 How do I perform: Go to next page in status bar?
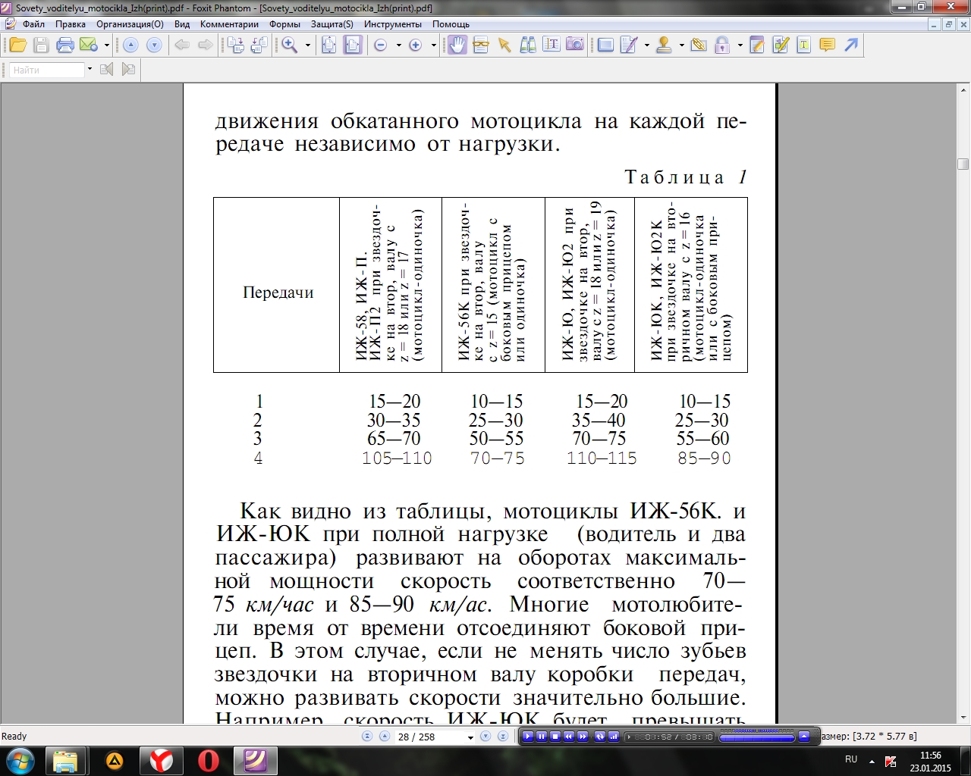[485, 737]
